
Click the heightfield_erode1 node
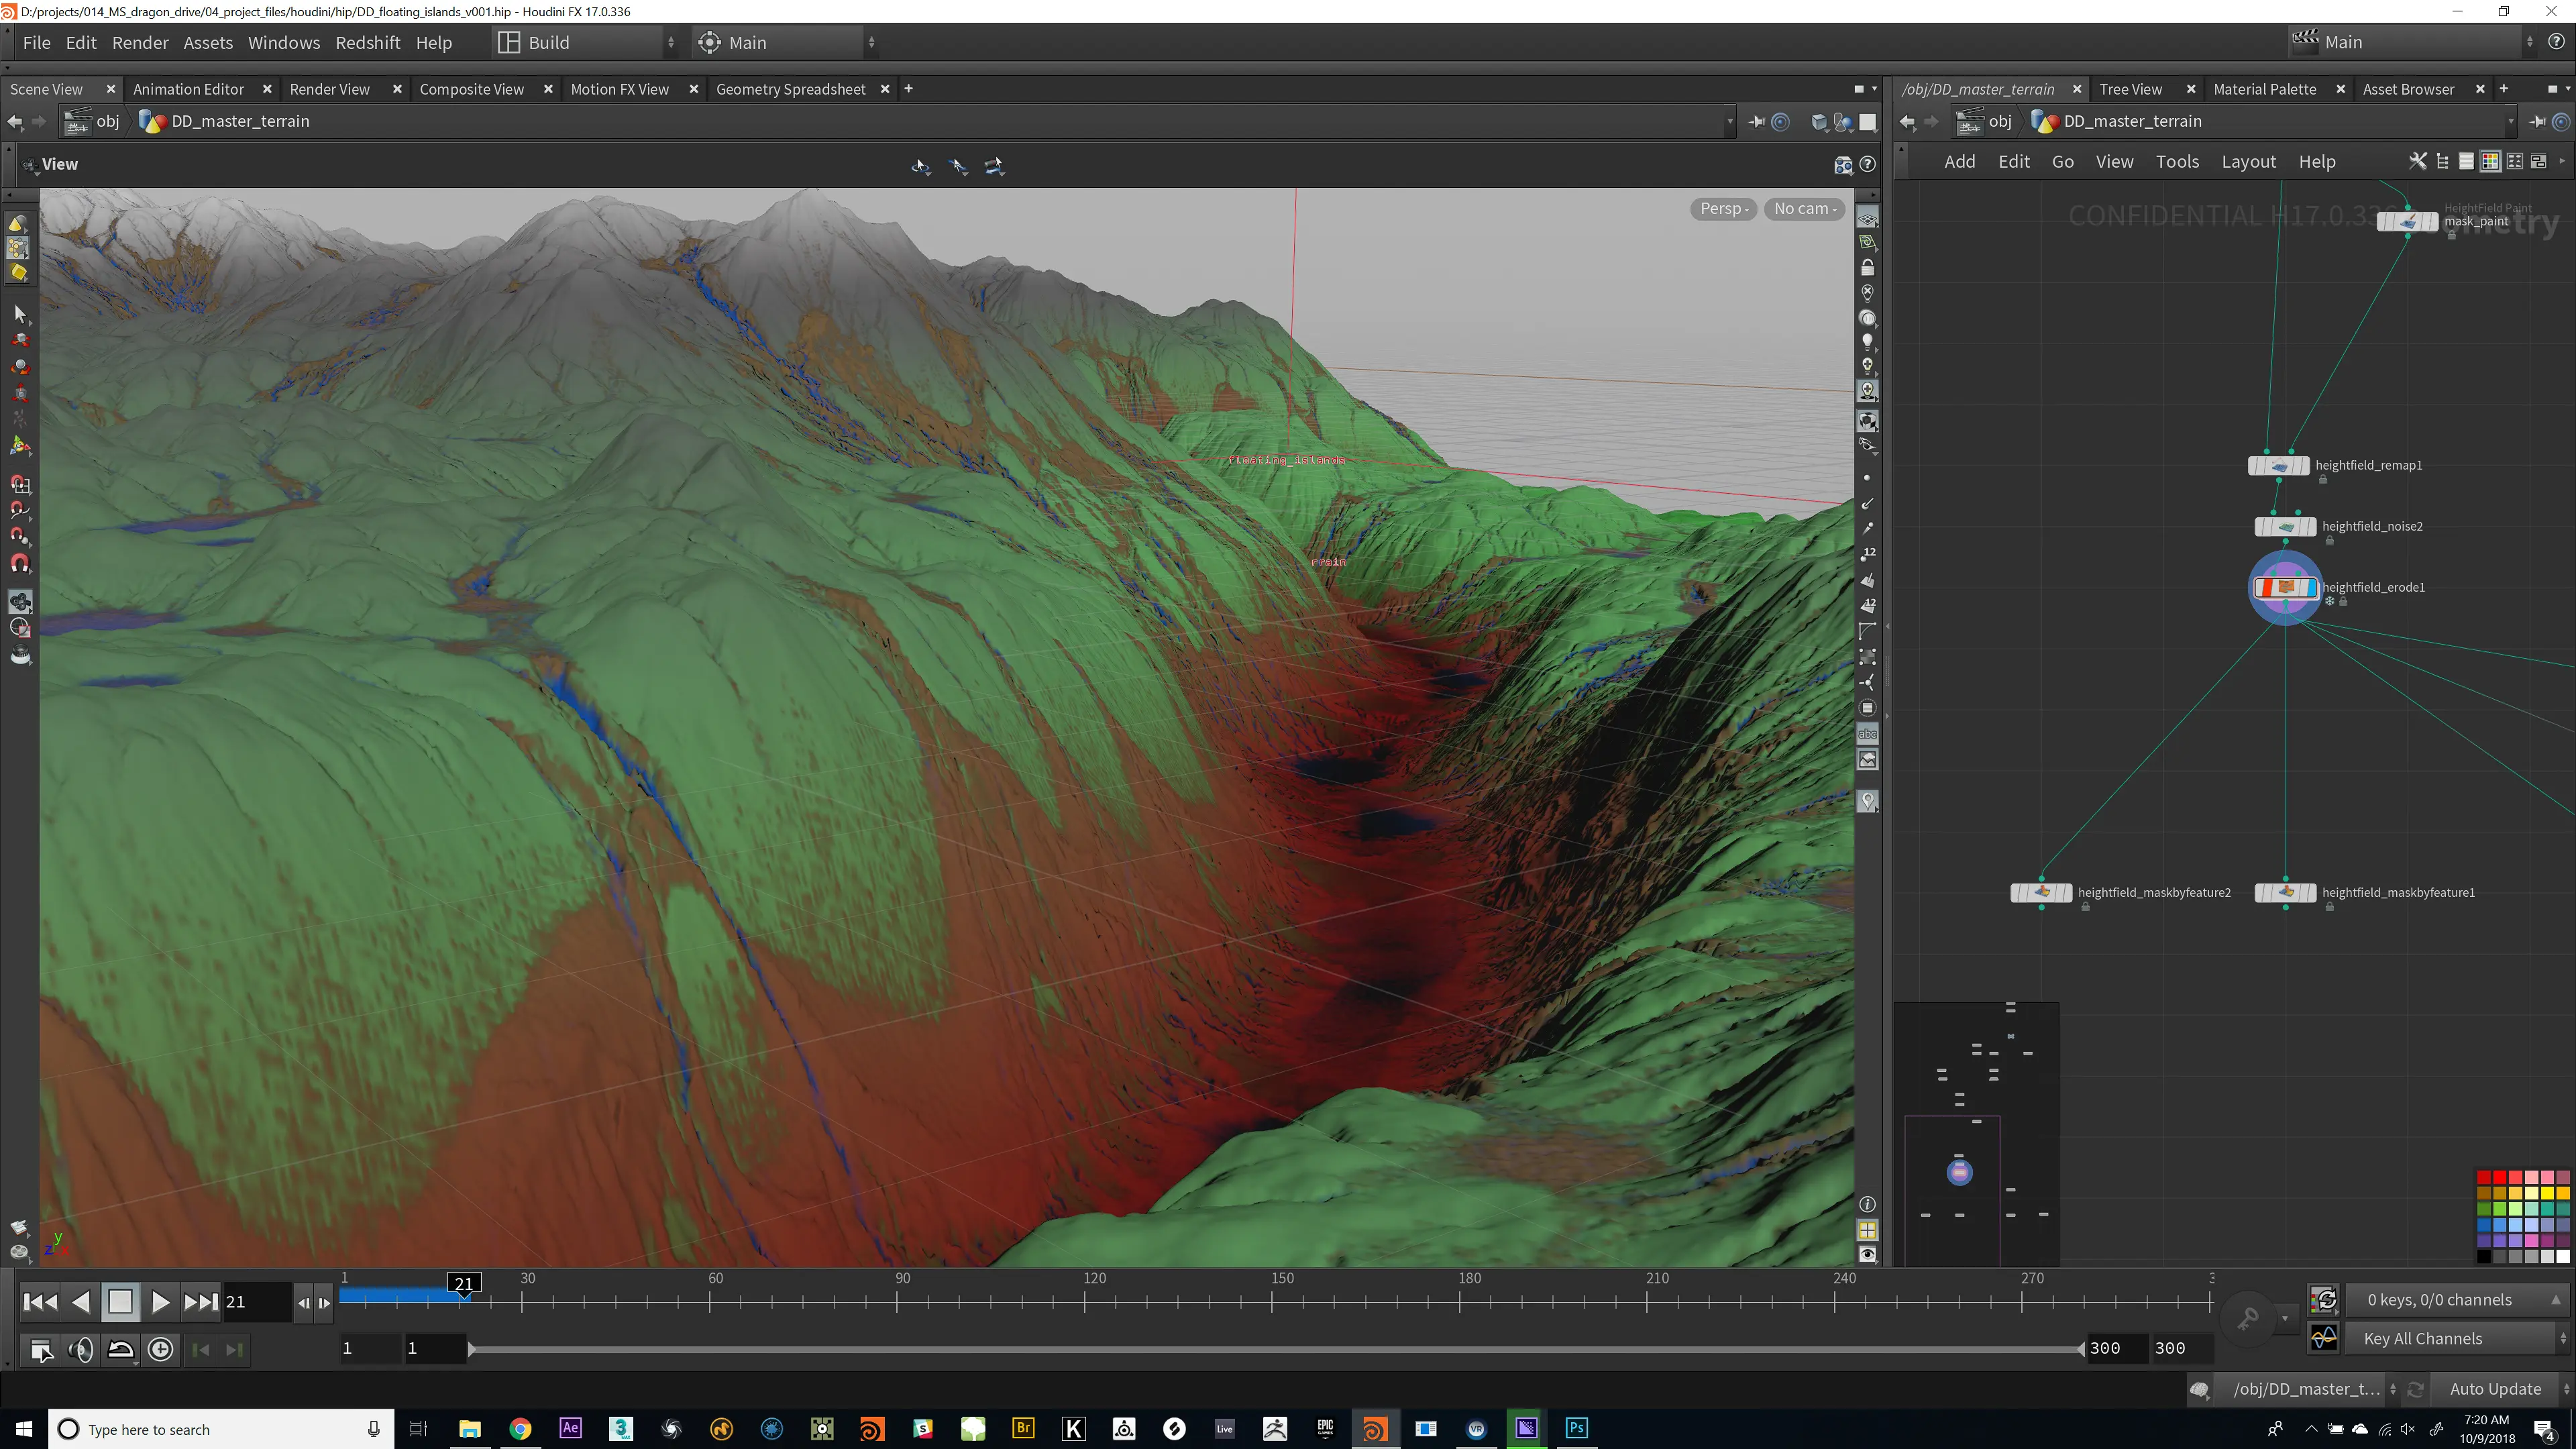tap(2285, 587)
